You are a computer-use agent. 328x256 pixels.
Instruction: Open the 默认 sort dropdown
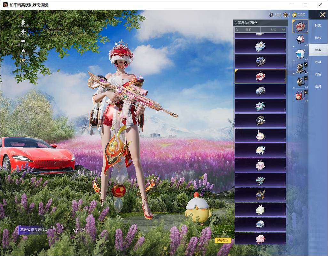pyautogui.click(x=273, y=29)
